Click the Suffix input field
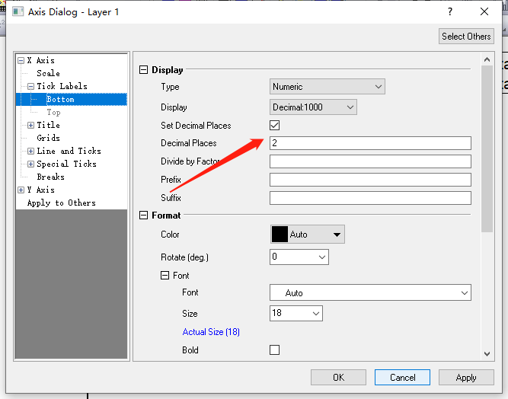The width and height of the screenshot is (508, 399). point(370,198)
